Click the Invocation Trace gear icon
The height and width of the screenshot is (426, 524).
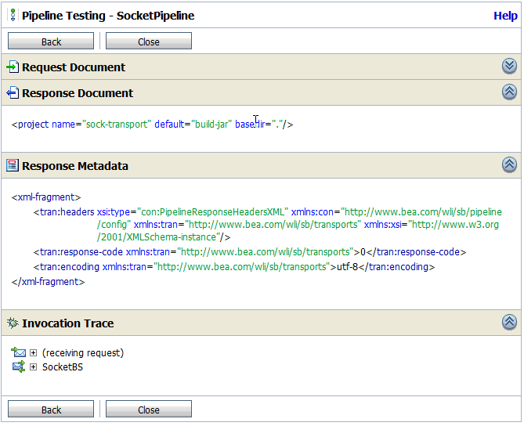tap(13, 323)
